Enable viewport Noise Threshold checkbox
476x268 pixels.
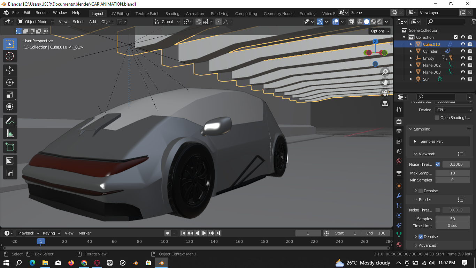click(438, 164)
